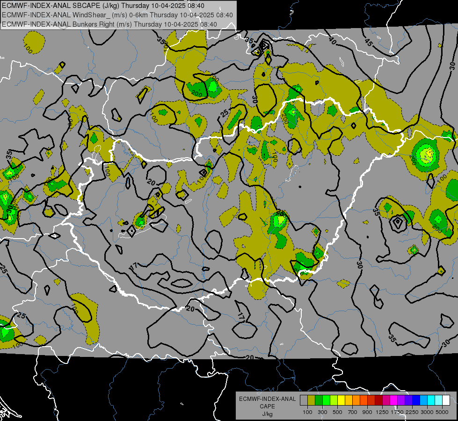Screen dimensions: 458x421
Task: Click the legend value 500
Action: click(337, 412)
